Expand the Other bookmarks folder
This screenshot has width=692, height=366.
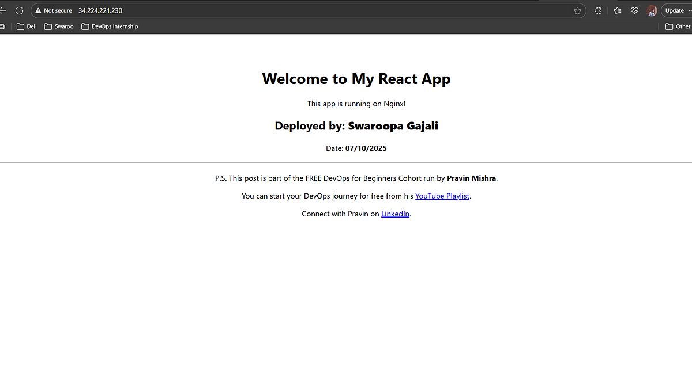click(x=676, y=26)
